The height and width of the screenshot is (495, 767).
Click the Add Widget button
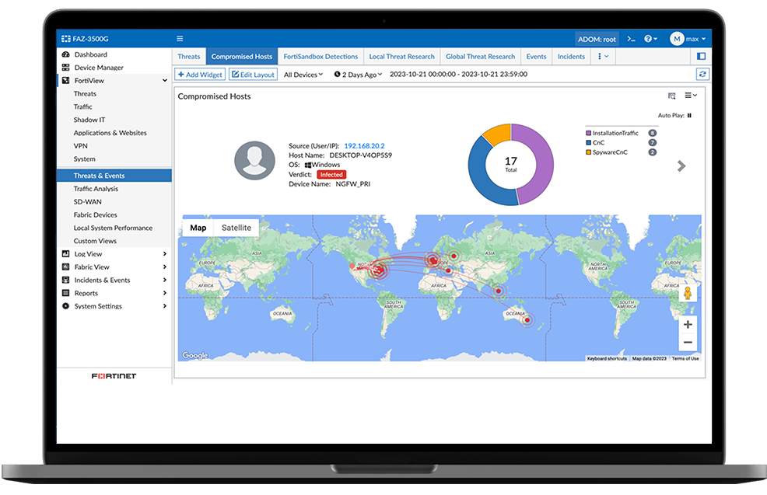pyautogui.click(x=200, y=75)
